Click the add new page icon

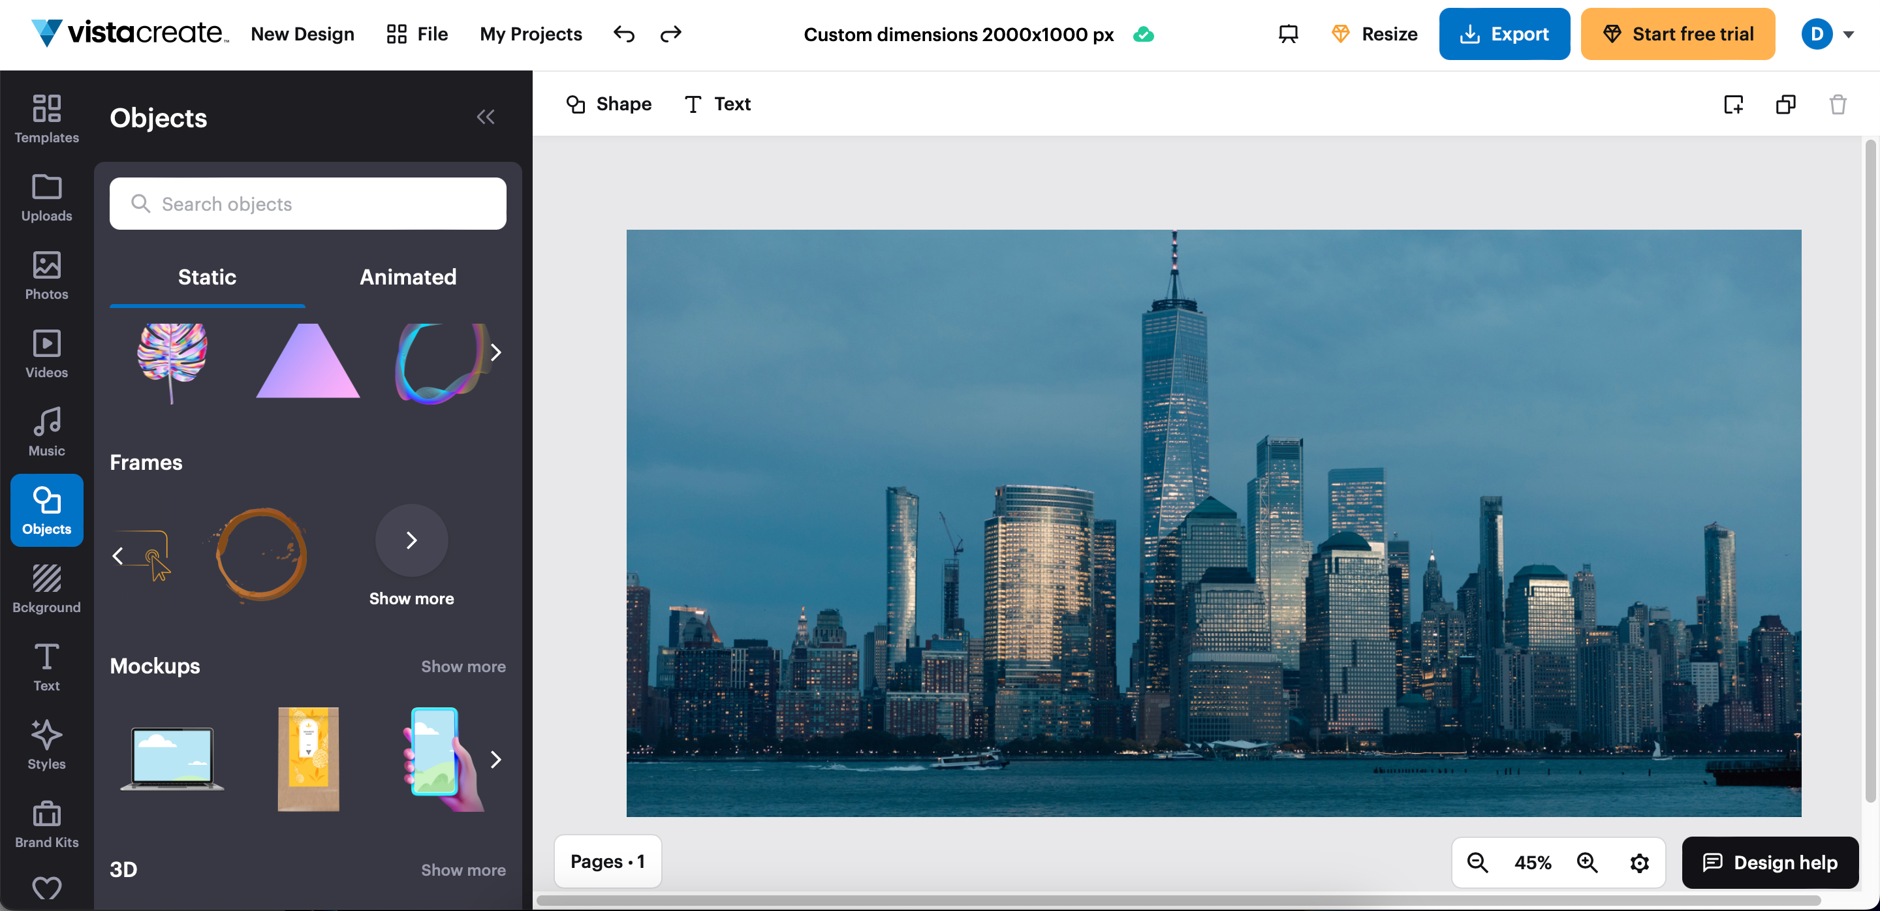(x=1733, y=104)
